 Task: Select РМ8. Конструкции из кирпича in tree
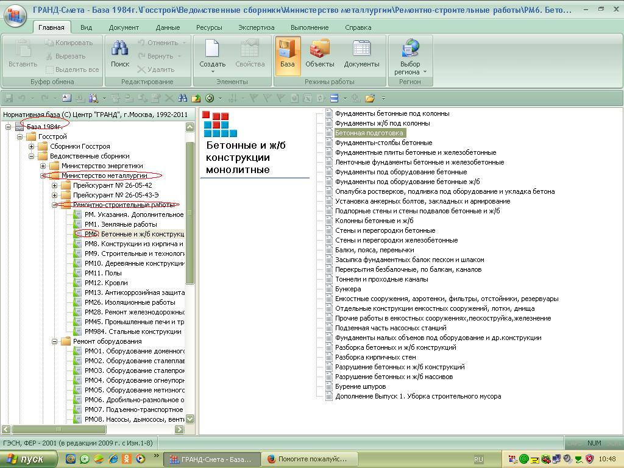[133, 244]
